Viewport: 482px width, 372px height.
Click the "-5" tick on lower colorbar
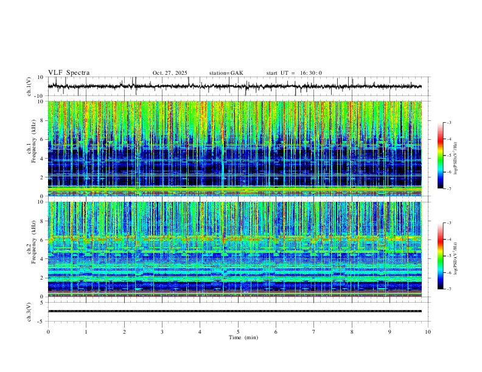(449, 256)
